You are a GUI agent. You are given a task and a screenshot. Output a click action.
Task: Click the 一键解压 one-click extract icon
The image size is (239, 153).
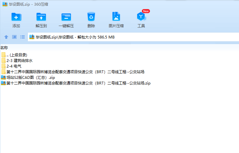[x=66, y=17]
